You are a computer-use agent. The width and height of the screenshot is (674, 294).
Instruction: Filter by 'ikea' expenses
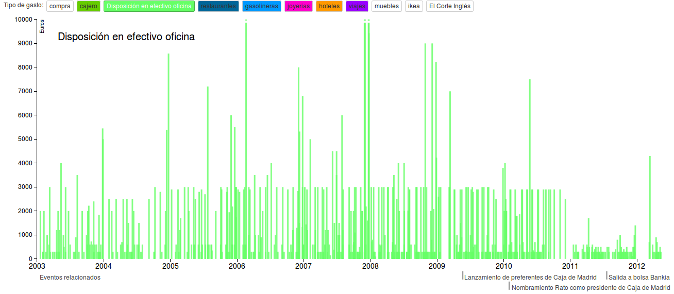[414, 6]
